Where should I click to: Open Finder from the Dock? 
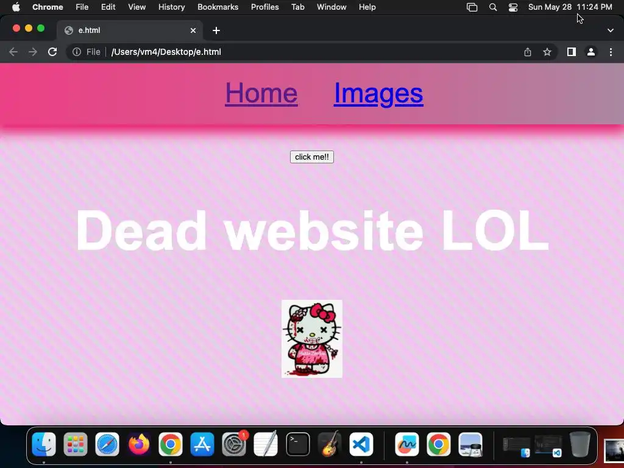(x=44, y=444)
